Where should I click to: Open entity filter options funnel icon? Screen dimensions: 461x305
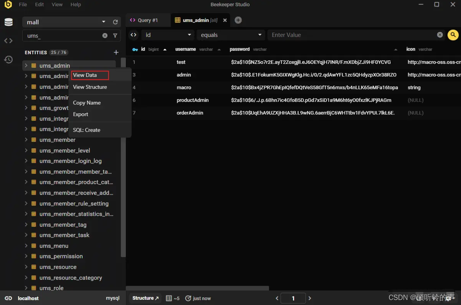(115, 35)
